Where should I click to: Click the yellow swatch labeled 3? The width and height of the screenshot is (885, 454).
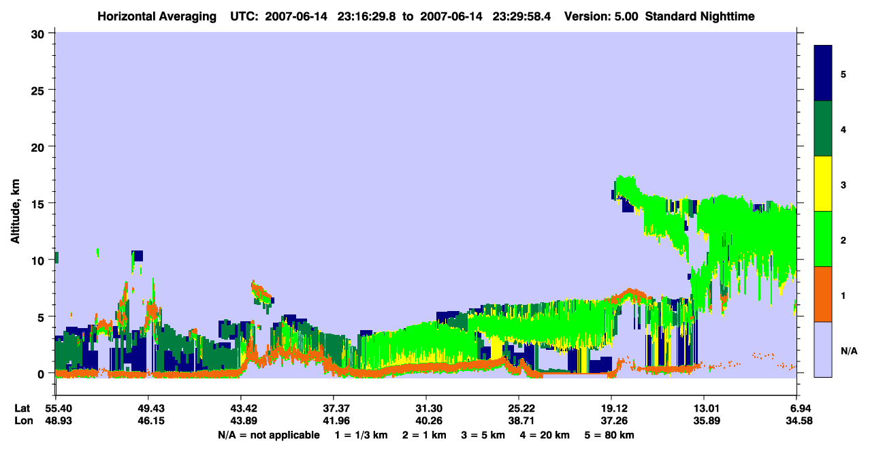click(823, 184)
